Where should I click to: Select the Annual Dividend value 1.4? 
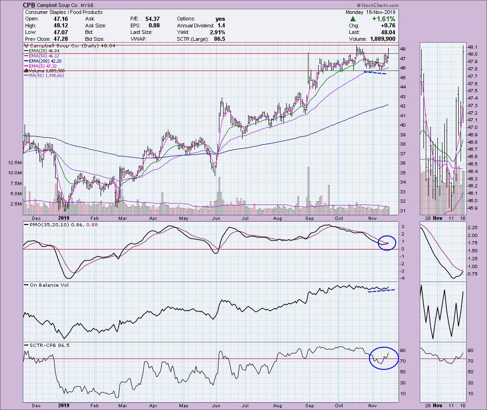pos(221,26)
